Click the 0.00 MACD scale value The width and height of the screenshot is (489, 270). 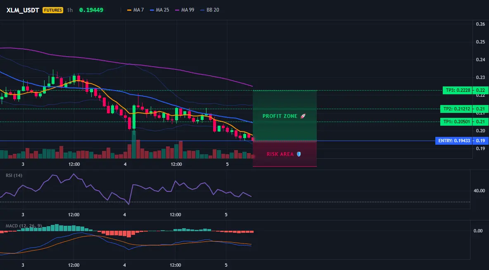coord(478,231)
